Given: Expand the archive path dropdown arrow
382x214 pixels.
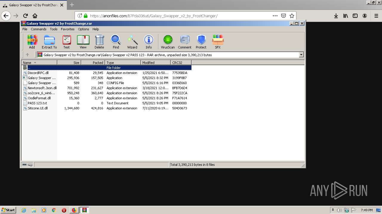Looking at the screenshot, I should pyautogui.click(x=301, y=55).
